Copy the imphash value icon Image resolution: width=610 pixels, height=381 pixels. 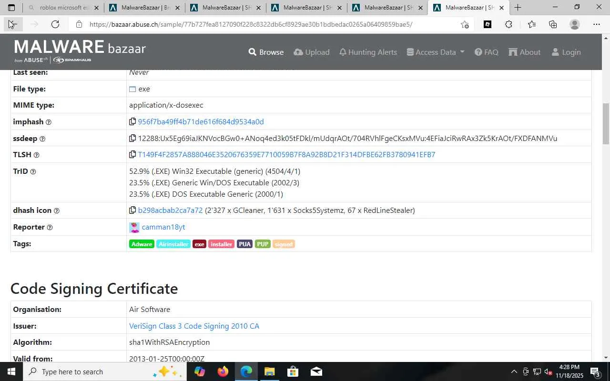[x=132, y=122]
